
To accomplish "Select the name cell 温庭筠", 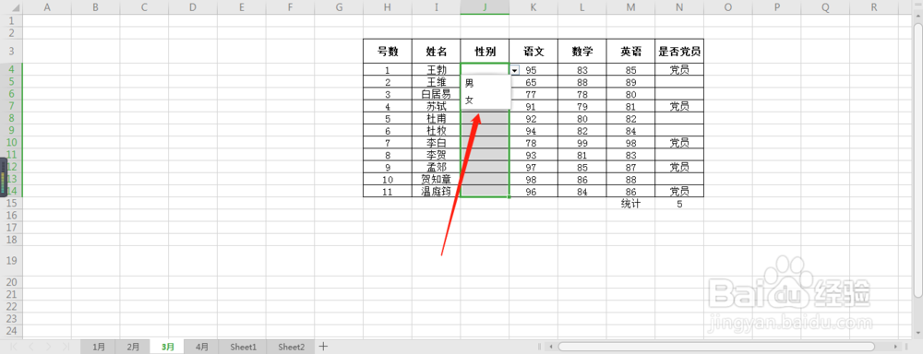I will (x=437, y=191).
